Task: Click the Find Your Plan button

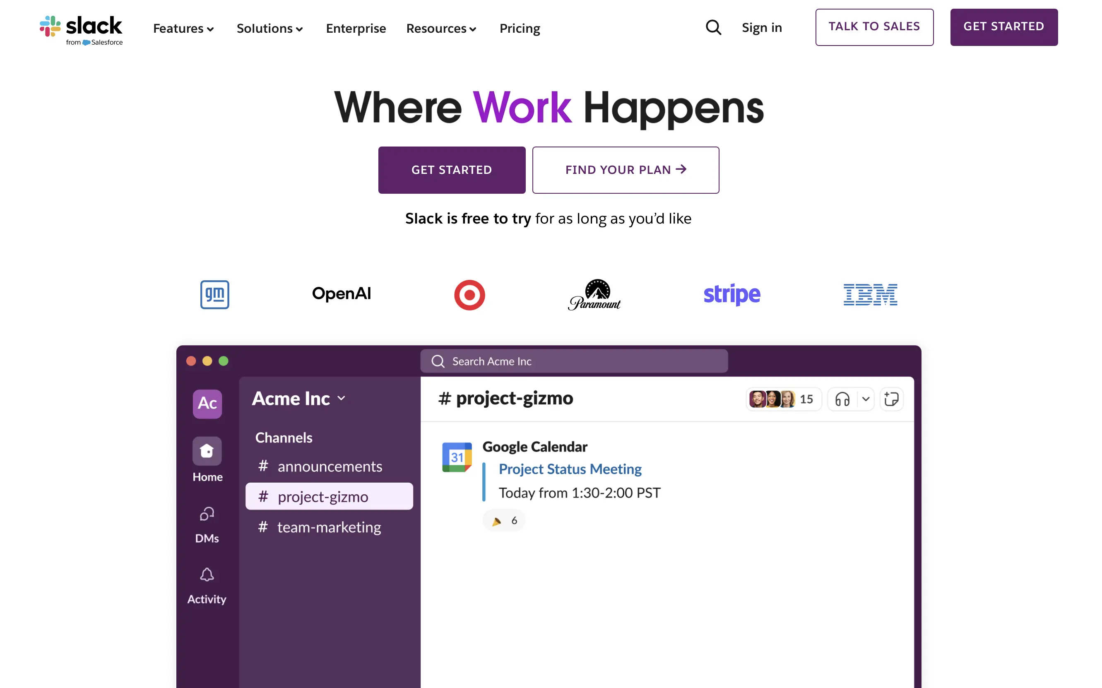Action: (625, 170)
